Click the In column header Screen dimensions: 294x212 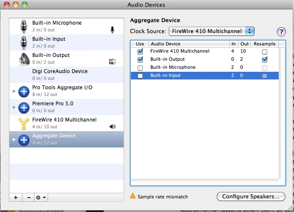point(234,44)
